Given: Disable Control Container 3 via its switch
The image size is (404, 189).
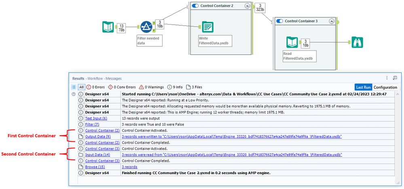Looking at the screenshot, I should (x=280, y=21).
